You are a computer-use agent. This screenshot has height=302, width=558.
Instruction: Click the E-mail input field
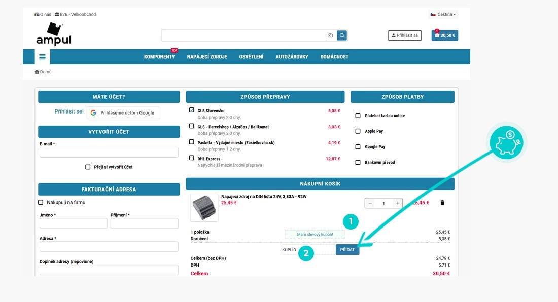coord(109,153)
